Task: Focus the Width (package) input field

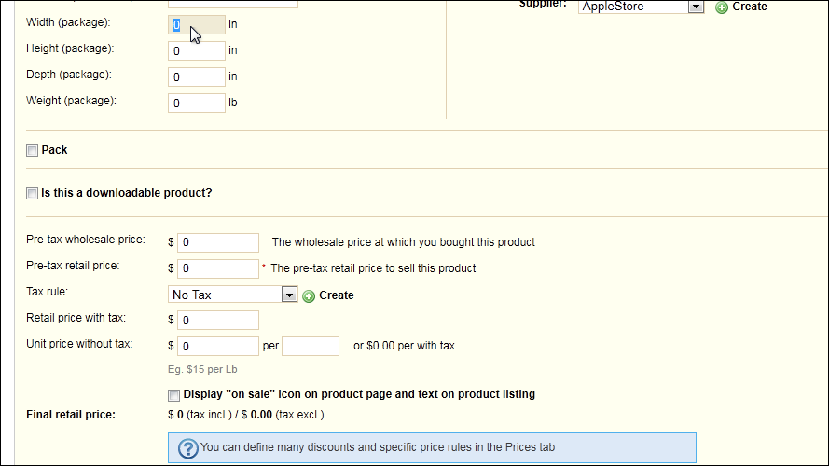Action: click(197, 25)
